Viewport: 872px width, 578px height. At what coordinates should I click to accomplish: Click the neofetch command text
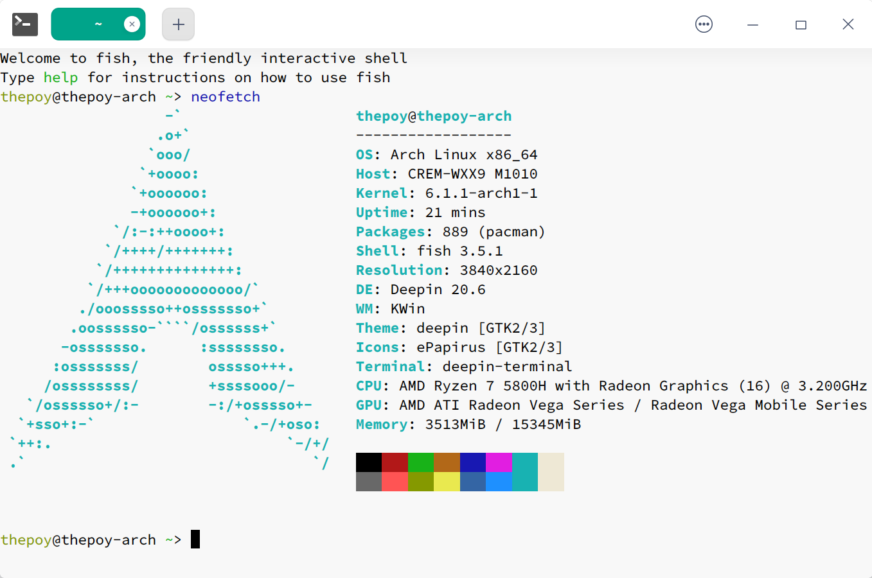(226, 96)
